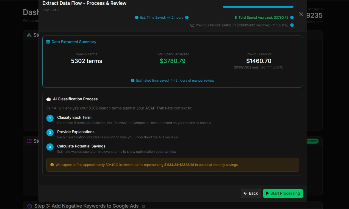The image size is (349, 209).
Task: Click info icon beside Est. Time Saved
Action: pyautogui.click(x=187, y=18)
